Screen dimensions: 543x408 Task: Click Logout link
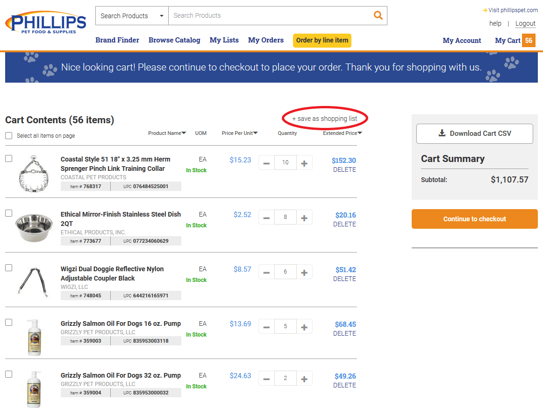pyautogui.click(x=525, y=23)
